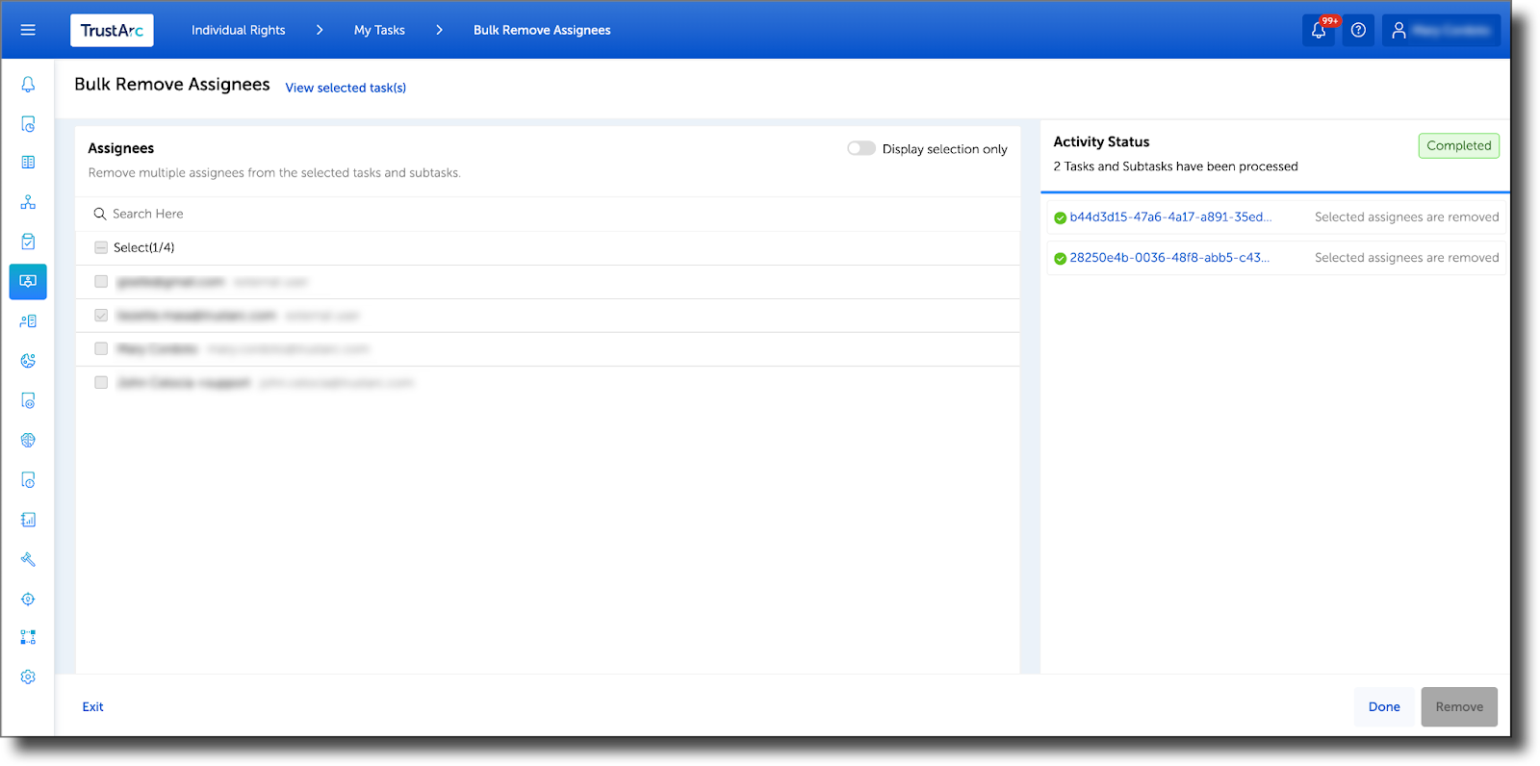Open the highlighted sidebar Individual Rights icon

[x=28, y=281]
